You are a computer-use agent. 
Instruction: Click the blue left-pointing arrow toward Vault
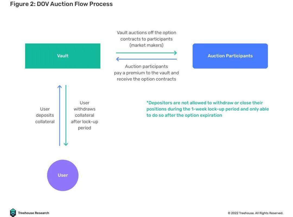click(x=146, y=59)
